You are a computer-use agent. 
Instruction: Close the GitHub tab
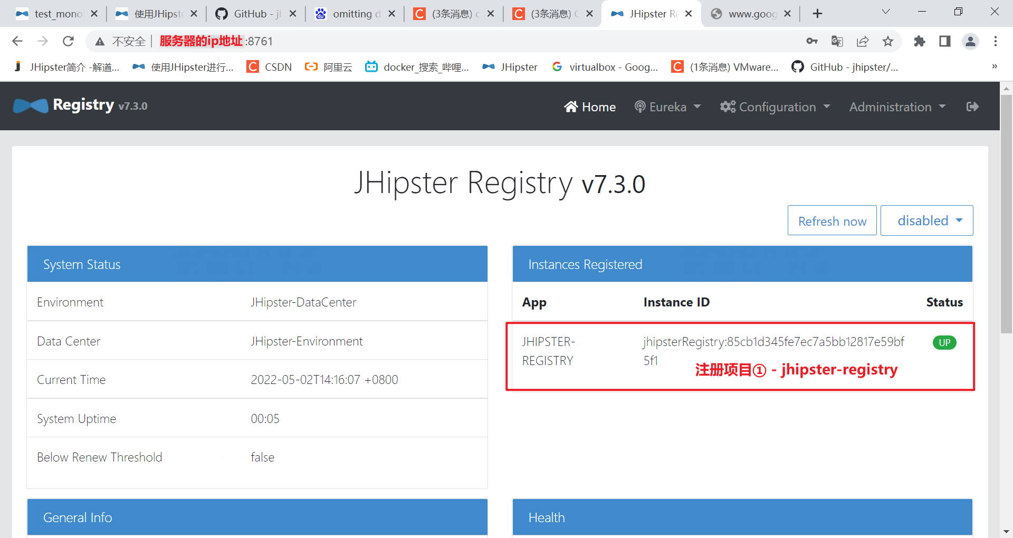[293, 14]
